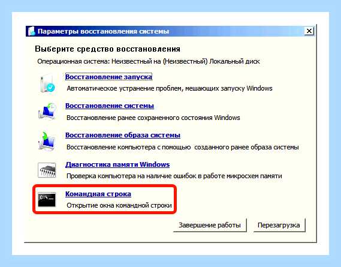Click the Операционная система info line
The width and height of the screenshot is (341, 267).
click(x=149, y=62)
